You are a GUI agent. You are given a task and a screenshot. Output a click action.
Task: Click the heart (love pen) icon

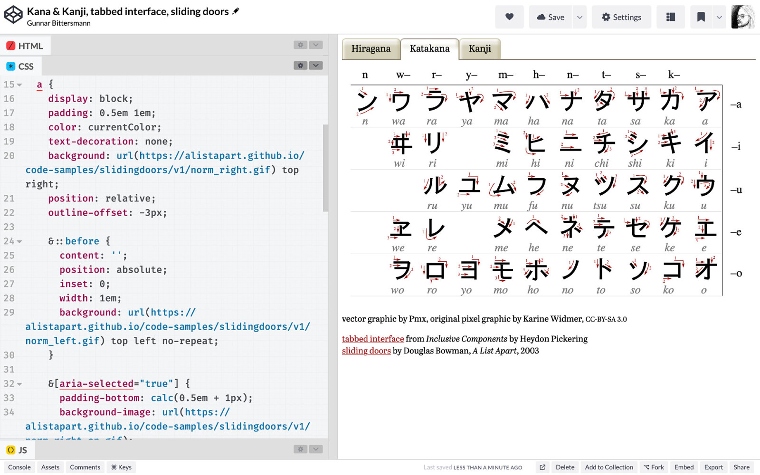pos(509,17)
